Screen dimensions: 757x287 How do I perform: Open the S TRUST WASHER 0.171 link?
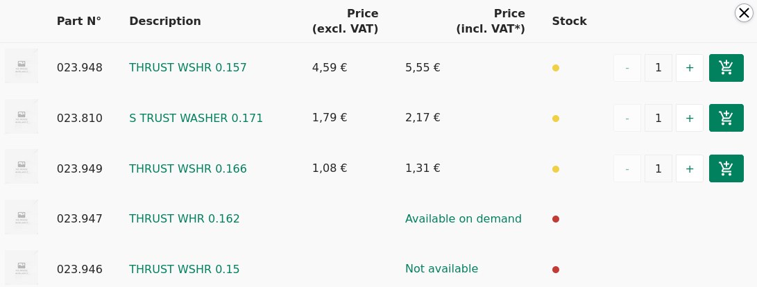(x=196, y=118)
